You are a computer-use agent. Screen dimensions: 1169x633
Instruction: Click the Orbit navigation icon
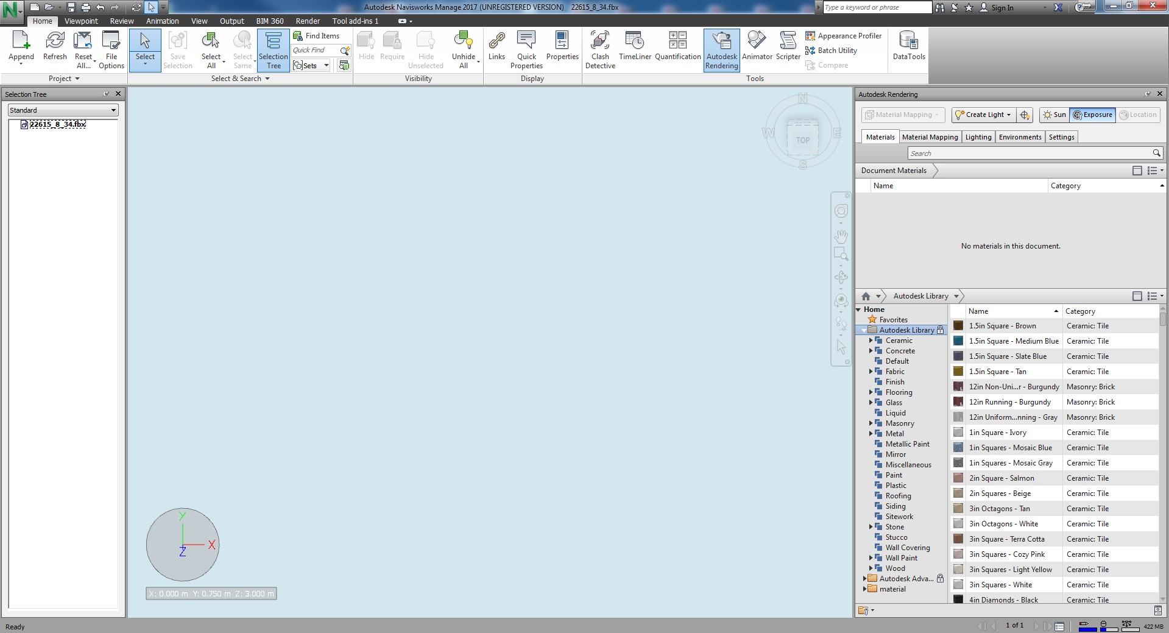(x=841, y=277)
